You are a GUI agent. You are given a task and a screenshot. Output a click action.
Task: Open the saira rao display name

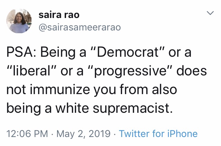click(x=59, y=15)
